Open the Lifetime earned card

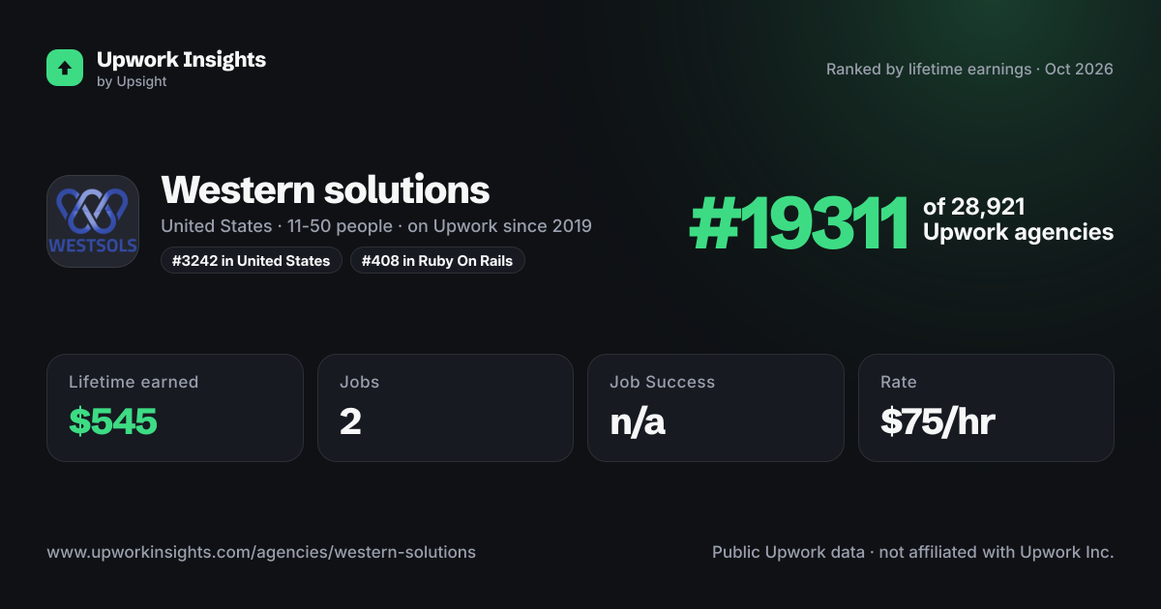175,408
